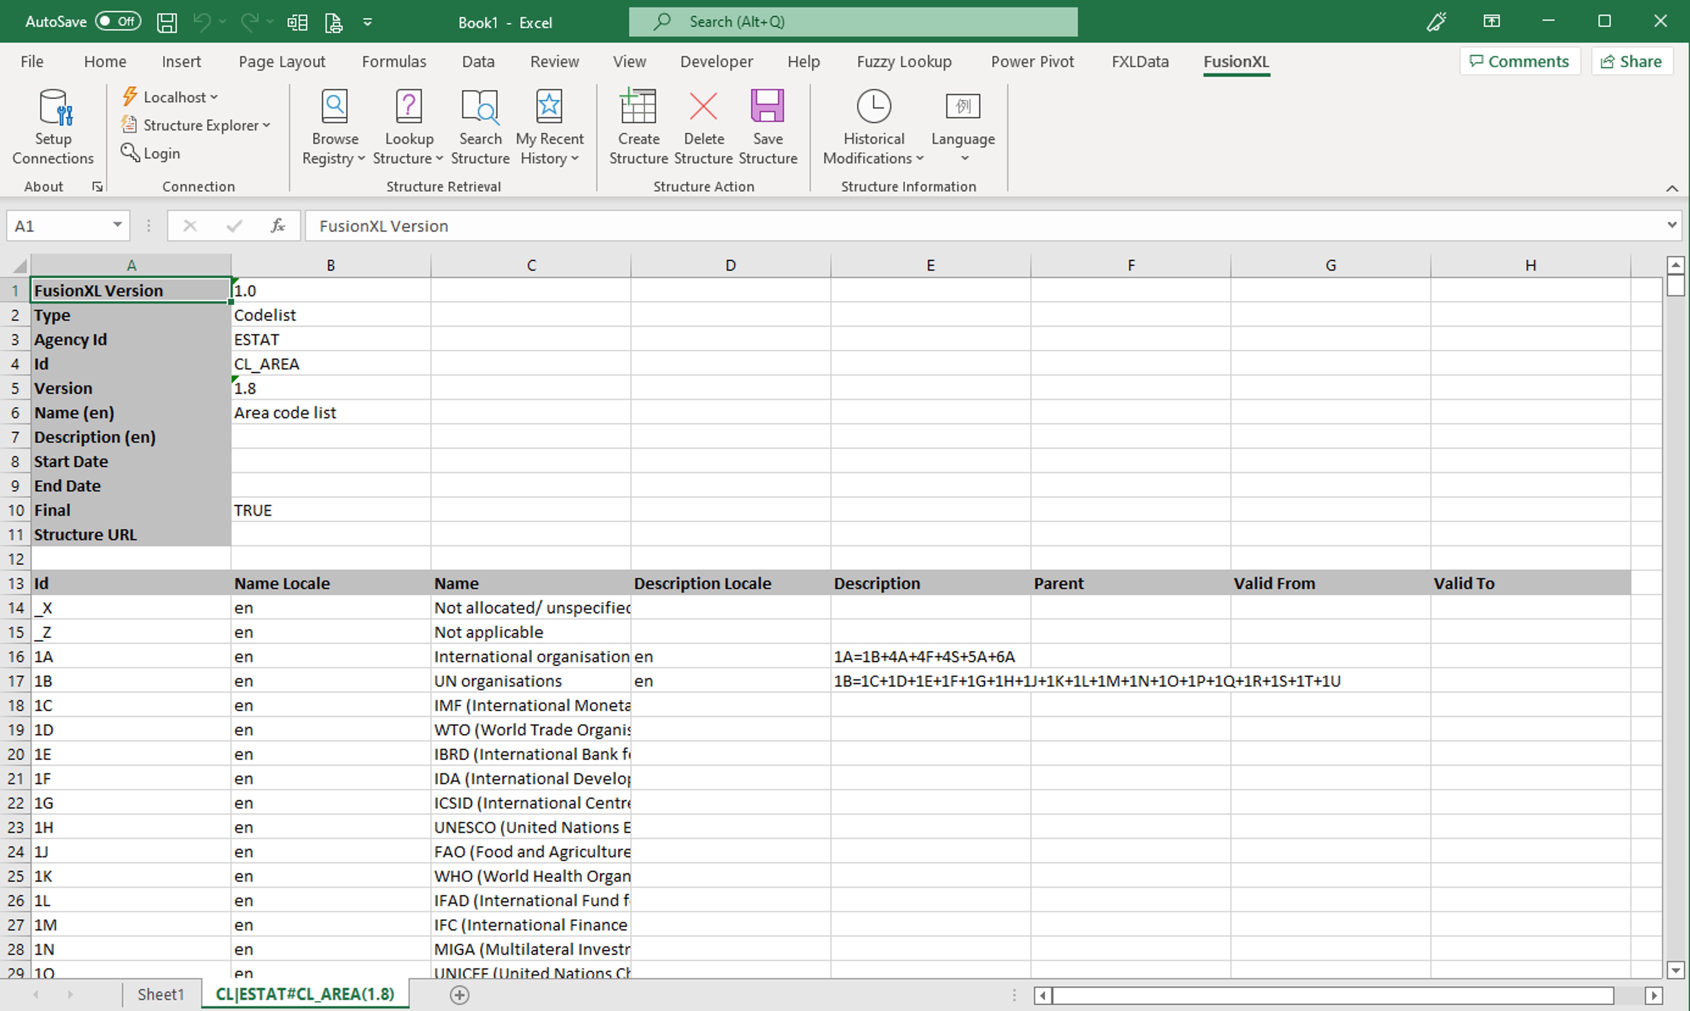This screenshot has height=1011, width=1690.
Task: Click the Share button
Action: [1631, 61]
